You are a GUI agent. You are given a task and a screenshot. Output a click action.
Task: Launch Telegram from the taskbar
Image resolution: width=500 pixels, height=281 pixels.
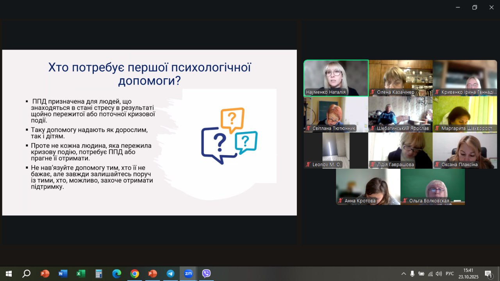(x=170, y=274)
